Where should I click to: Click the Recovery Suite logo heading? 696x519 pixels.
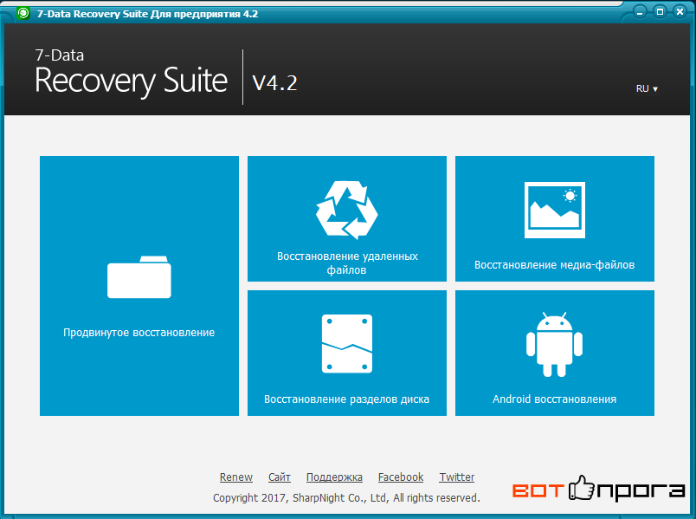coord(131,74)
